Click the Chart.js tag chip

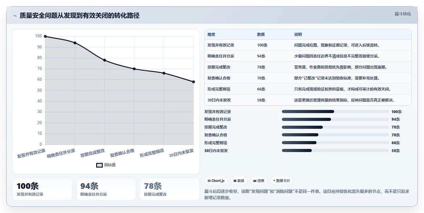(x=216, y=181)
